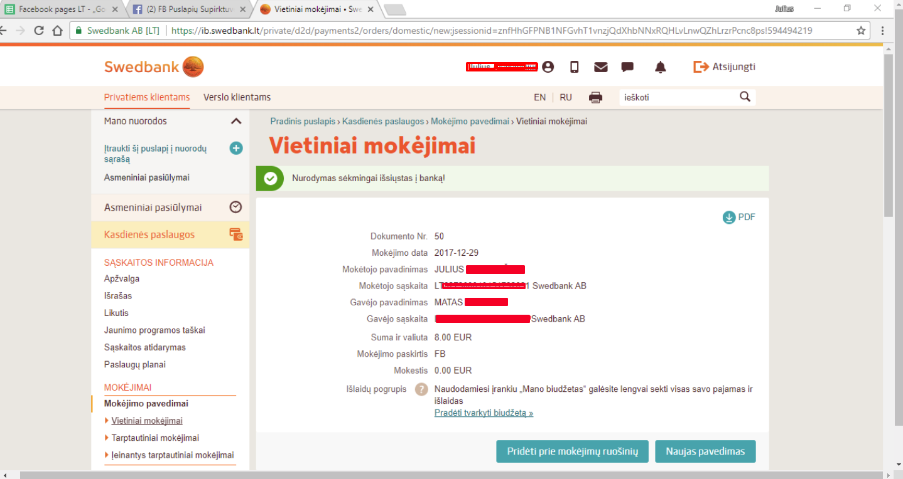Select Mokėjimo pavedimai in sidebar
Viewport: 903px width, 479px height.
click(146, 403)
